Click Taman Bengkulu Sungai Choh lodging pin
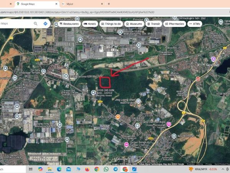The image size is (230, 173). 126,145
